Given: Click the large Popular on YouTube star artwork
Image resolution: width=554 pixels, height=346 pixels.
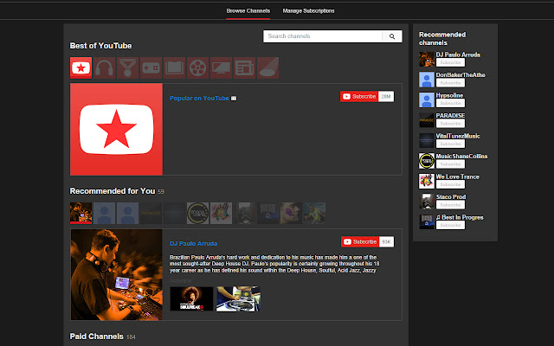Looking at the screenshot, I should coord(116,129).
